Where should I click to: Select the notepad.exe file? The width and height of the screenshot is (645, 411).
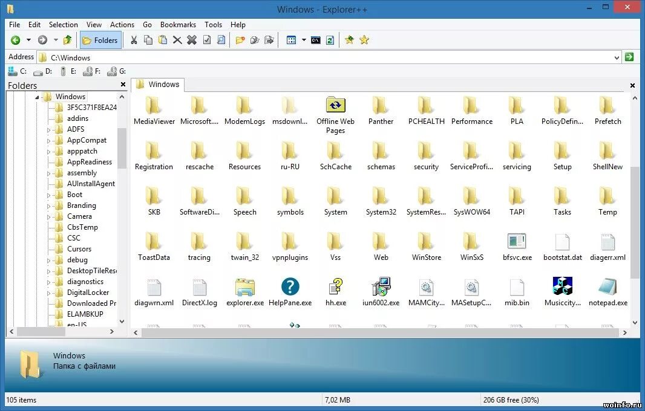(608, 292)
